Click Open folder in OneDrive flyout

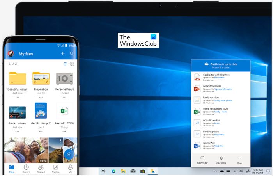[202, 160]
